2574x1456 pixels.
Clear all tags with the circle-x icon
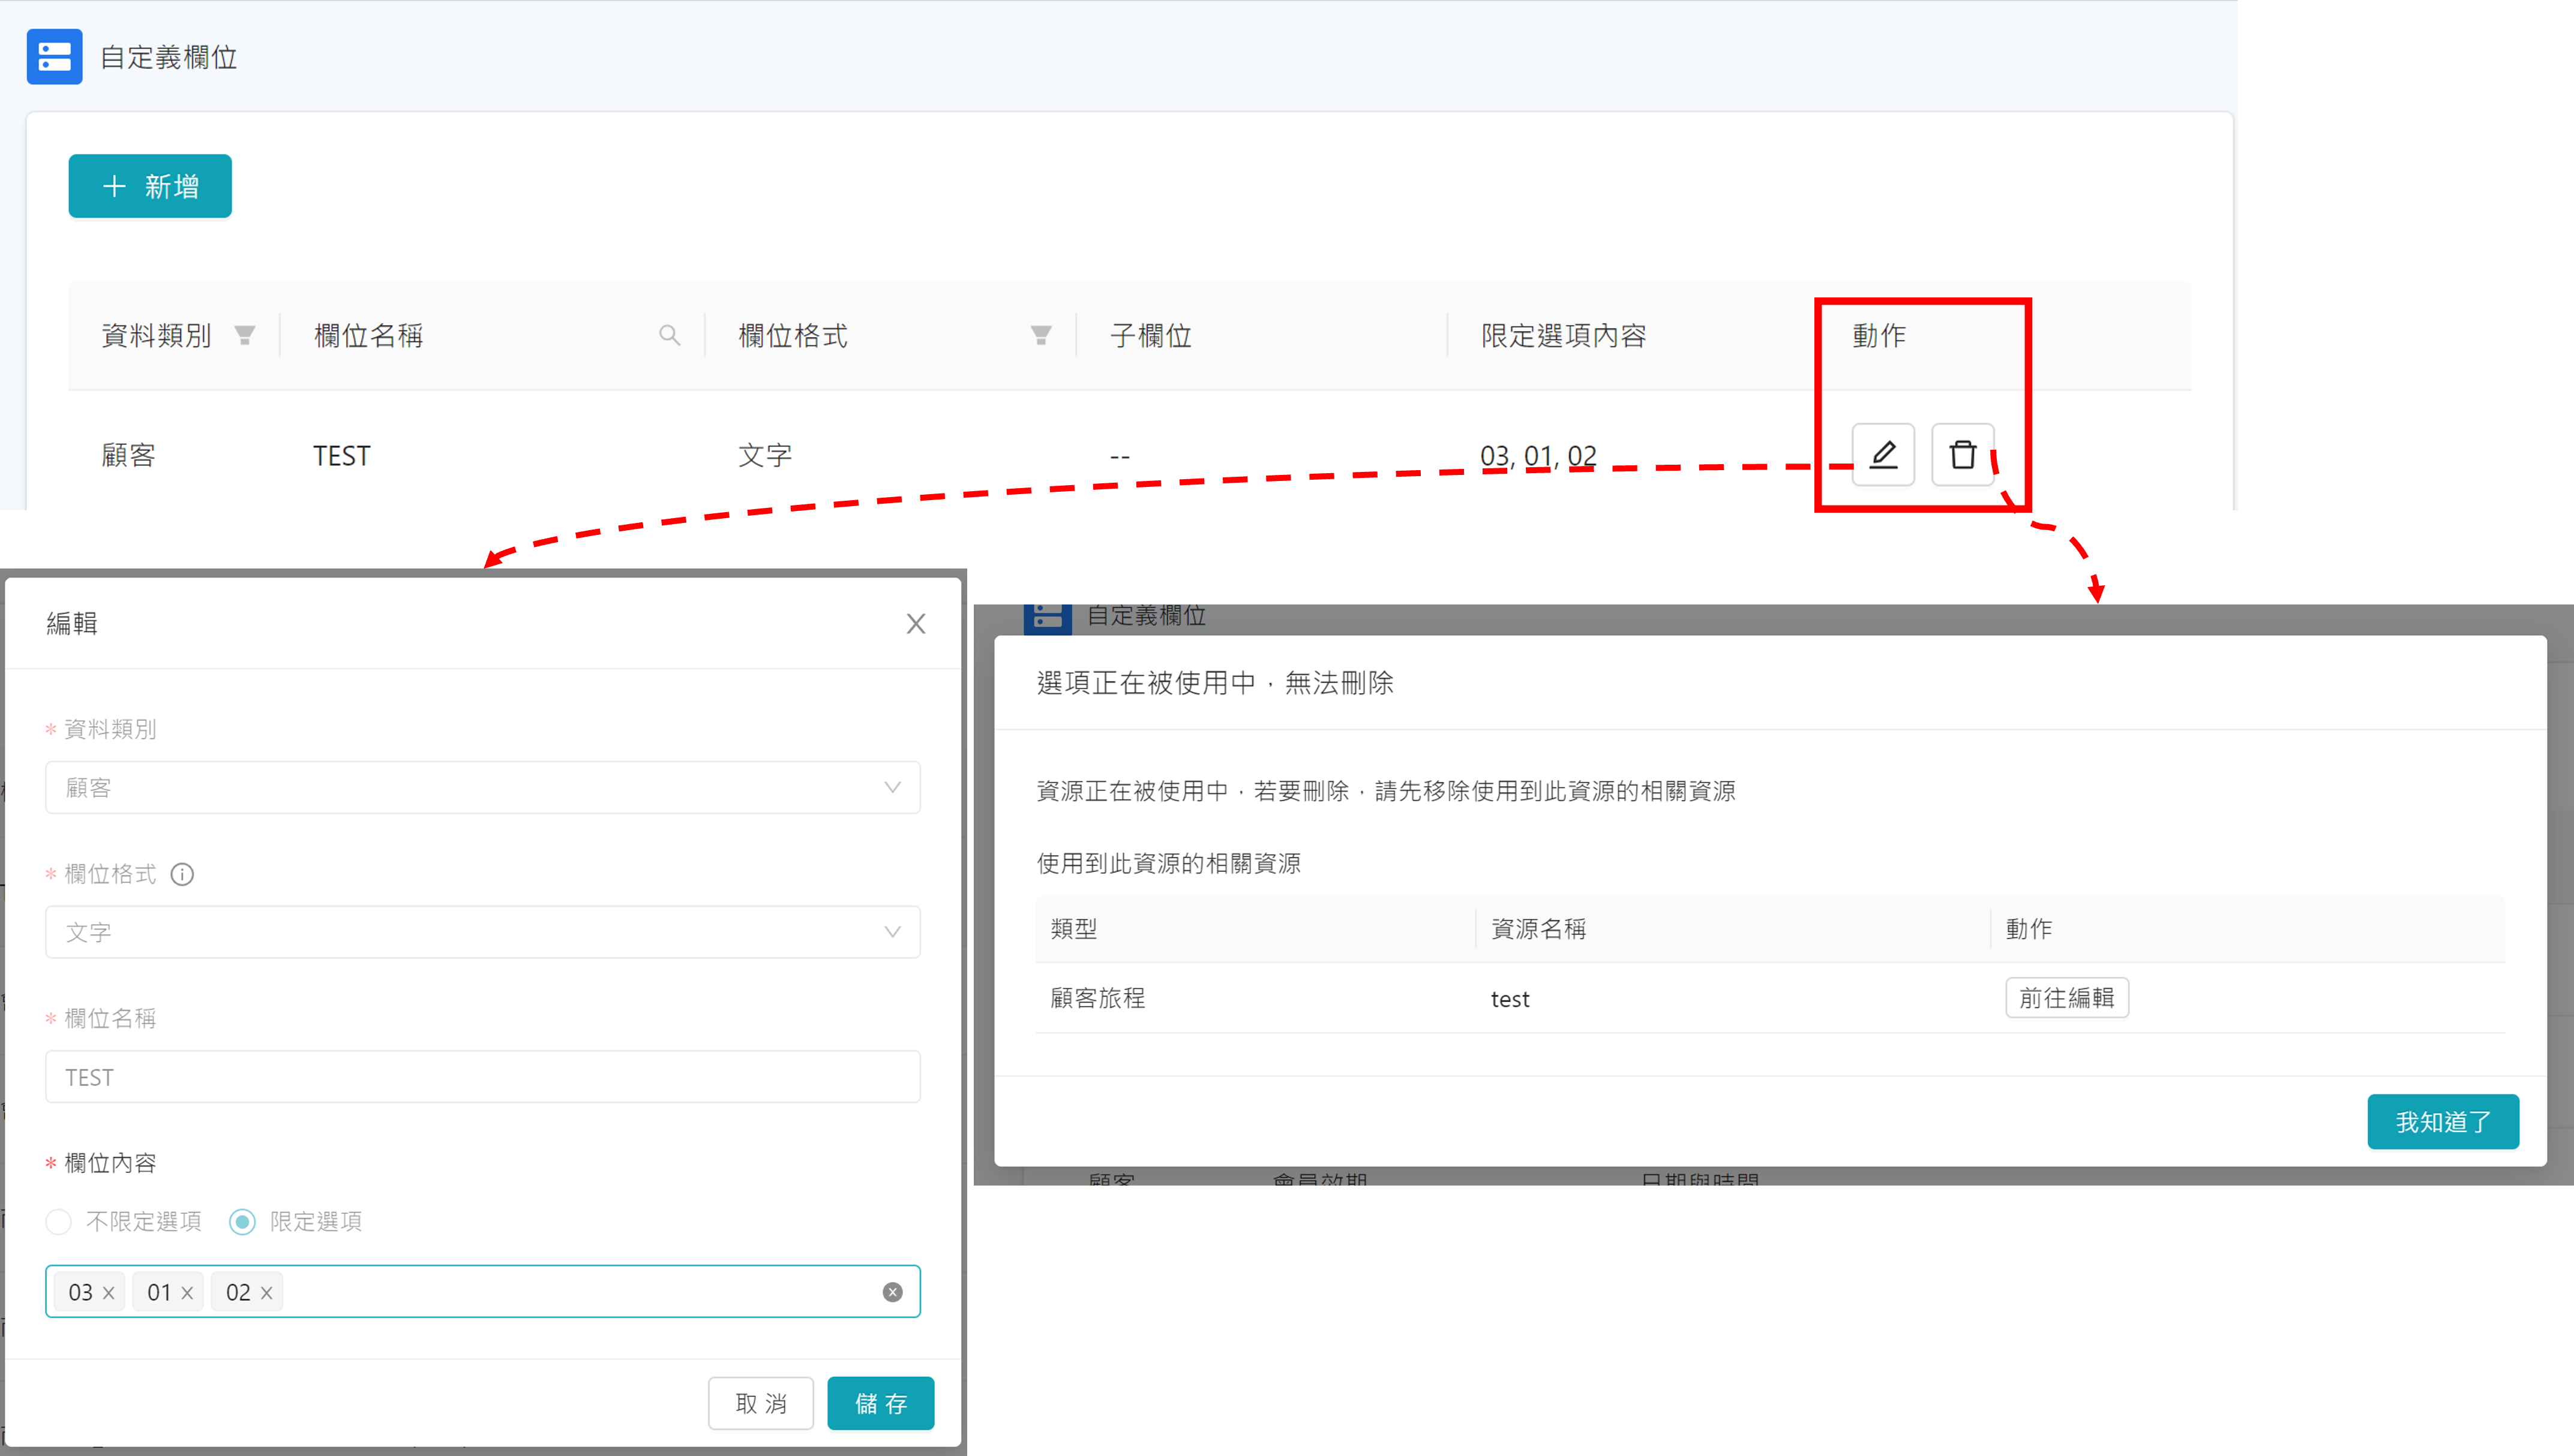[x=892, y=1292]
